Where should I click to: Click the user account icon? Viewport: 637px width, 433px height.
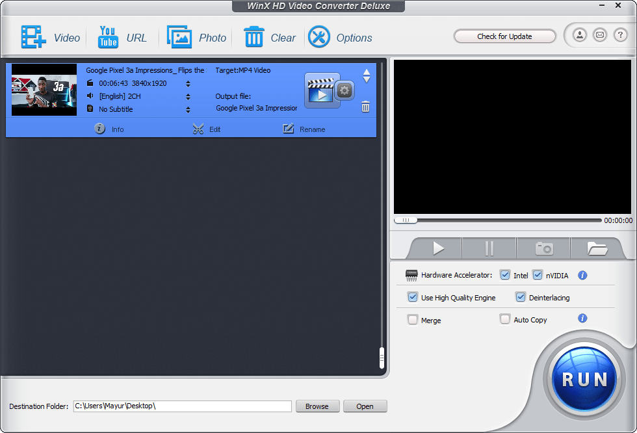580,35
